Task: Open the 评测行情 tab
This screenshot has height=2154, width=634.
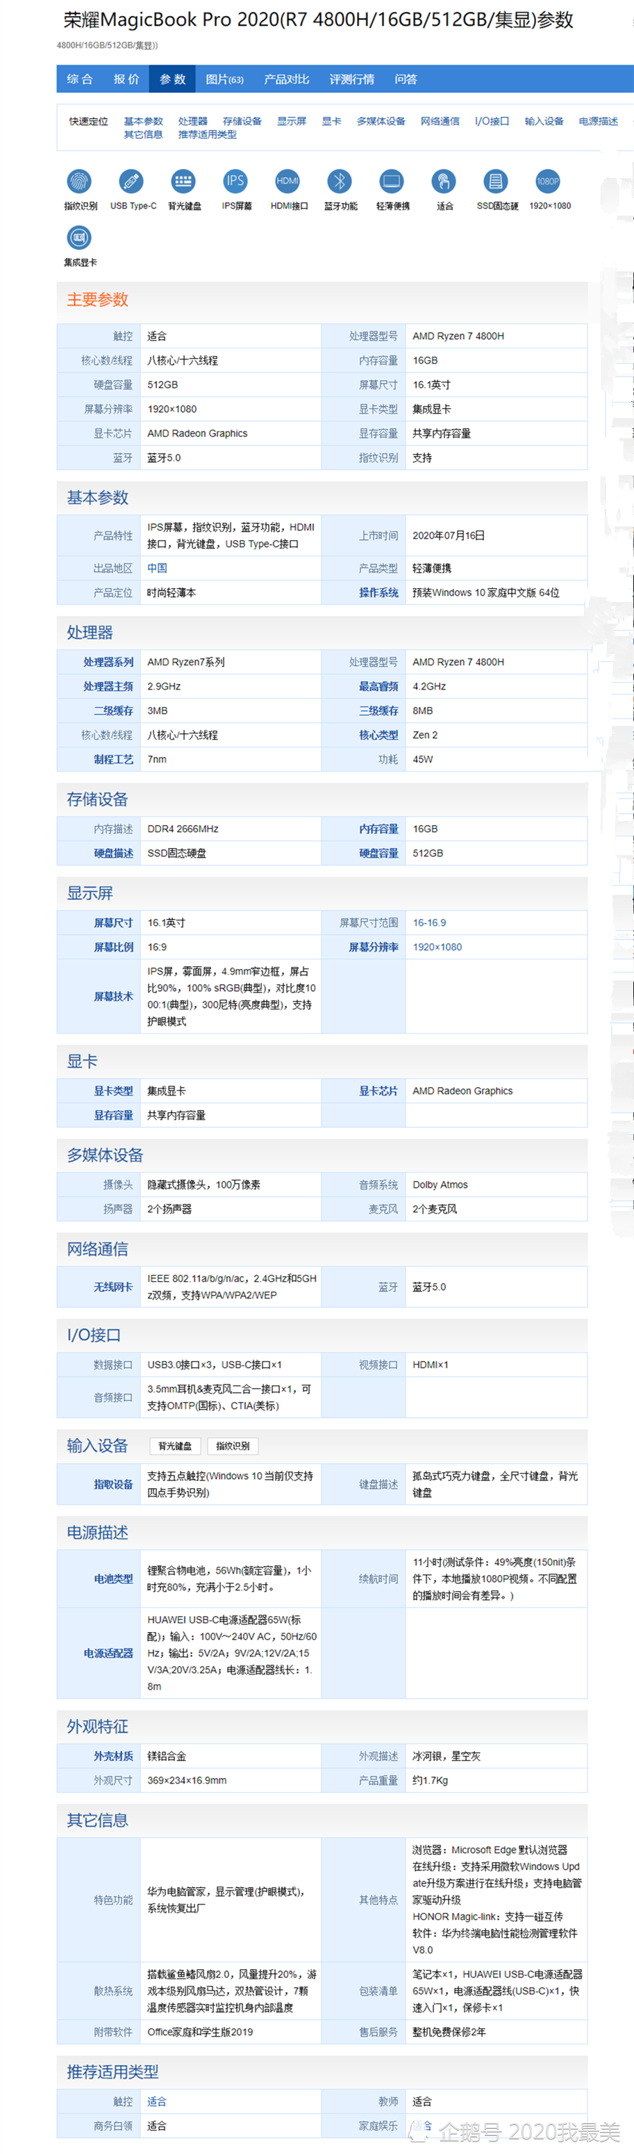Action: [x=351, y=79]
